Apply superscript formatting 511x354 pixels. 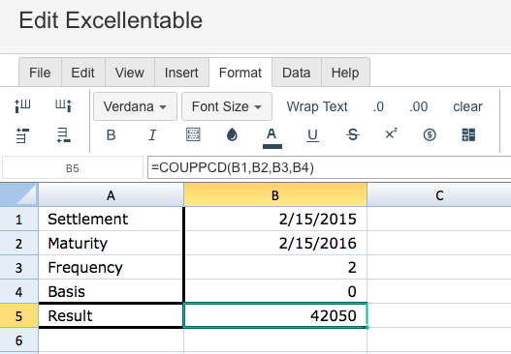(391, 133)
